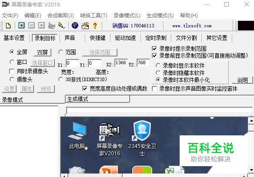
Task: Click the register card toolbar icon
Action: [85, 26]
